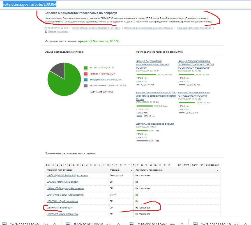The height and width of the screenshot is (225, 251).
Task: Open the Фракция column filter marker
Action: (x=131, y=170)
